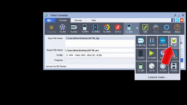Open the YouTube link icon

(182, 20)
